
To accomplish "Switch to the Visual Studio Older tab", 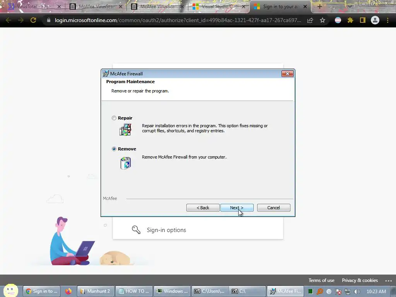I will (x=219, y=7).
